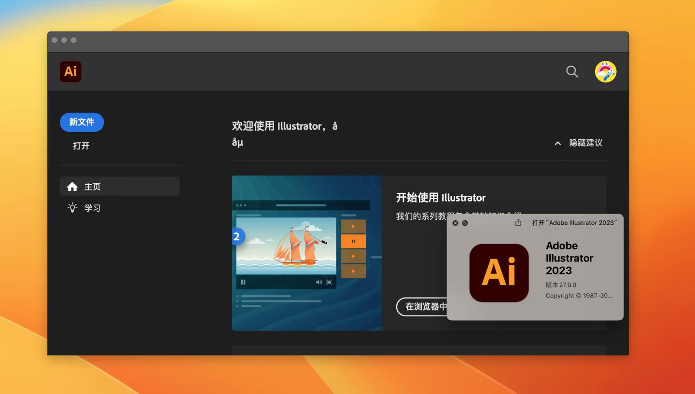Click the 新文件 button

click(82, 122)
